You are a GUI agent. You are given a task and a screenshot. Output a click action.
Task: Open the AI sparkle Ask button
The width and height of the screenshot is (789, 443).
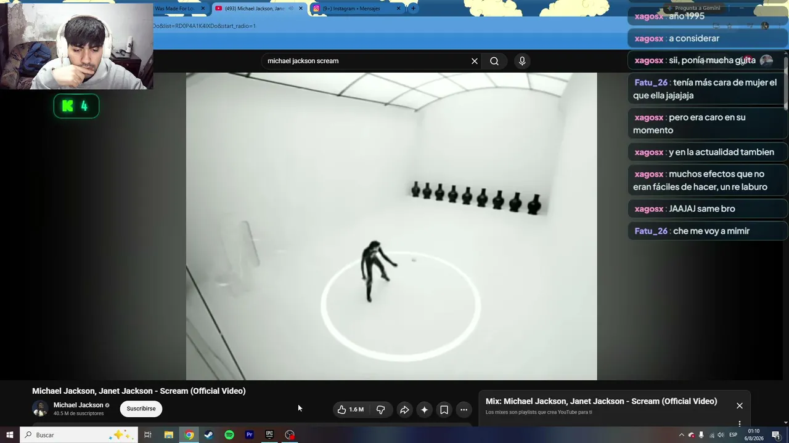click(424, 410)
